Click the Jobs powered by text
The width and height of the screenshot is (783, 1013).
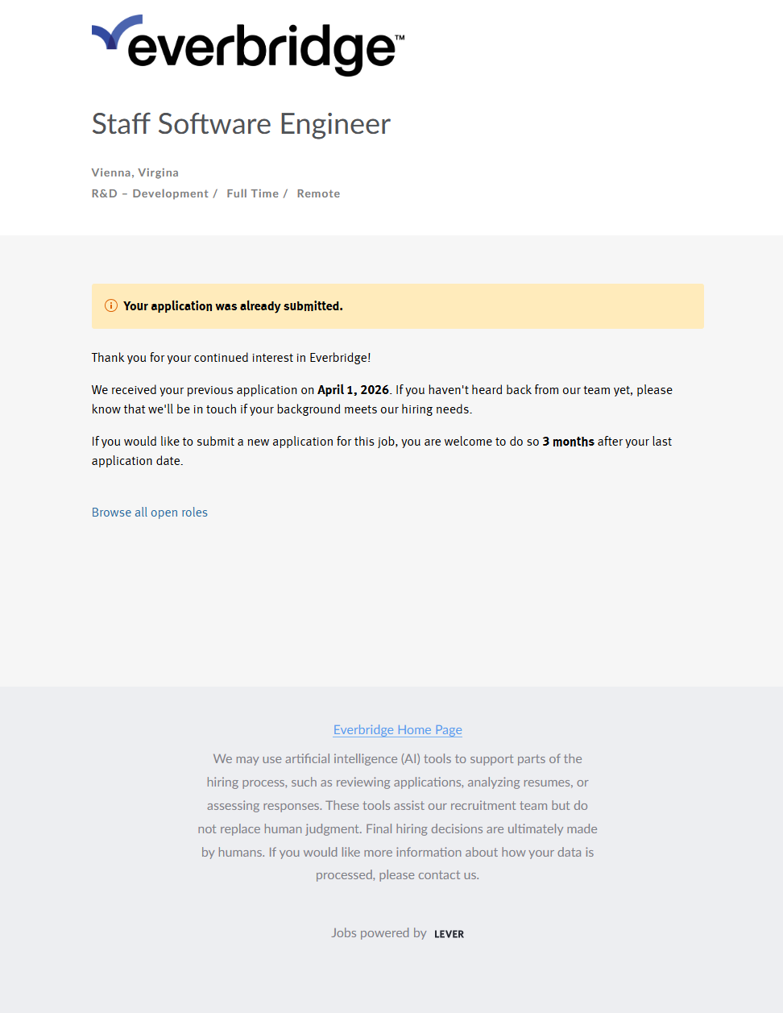(x=379, y=933)
